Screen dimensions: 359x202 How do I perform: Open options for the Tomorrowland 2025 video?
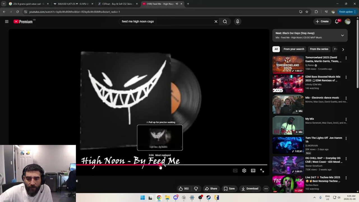(346, 58)
